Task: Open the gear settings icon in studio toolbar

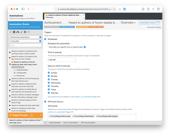Action: (x=25, y=32)
